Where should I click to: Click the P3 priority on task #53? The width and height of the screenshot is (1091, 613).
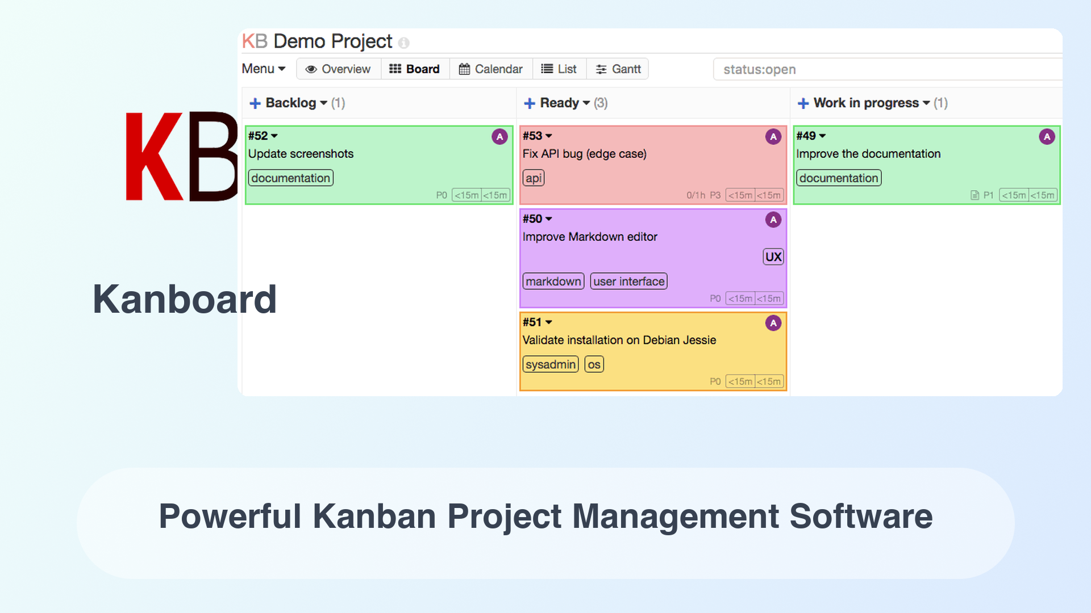(x=715, y=195)
